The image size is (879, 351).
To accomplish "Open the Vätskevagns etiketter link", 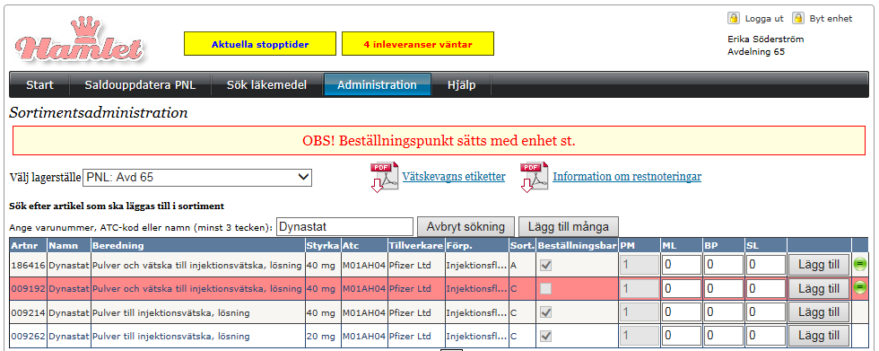I will point(454,177).
